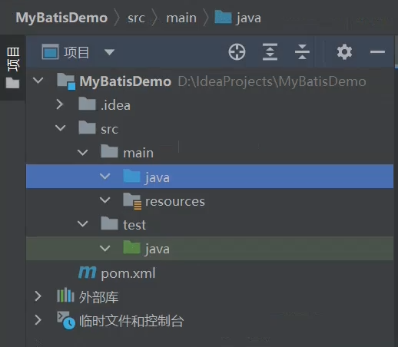The width and height of the screenshot is (398, 347).
Task: Click the blue java folder icon in breadcrumb
Action: 223,17
